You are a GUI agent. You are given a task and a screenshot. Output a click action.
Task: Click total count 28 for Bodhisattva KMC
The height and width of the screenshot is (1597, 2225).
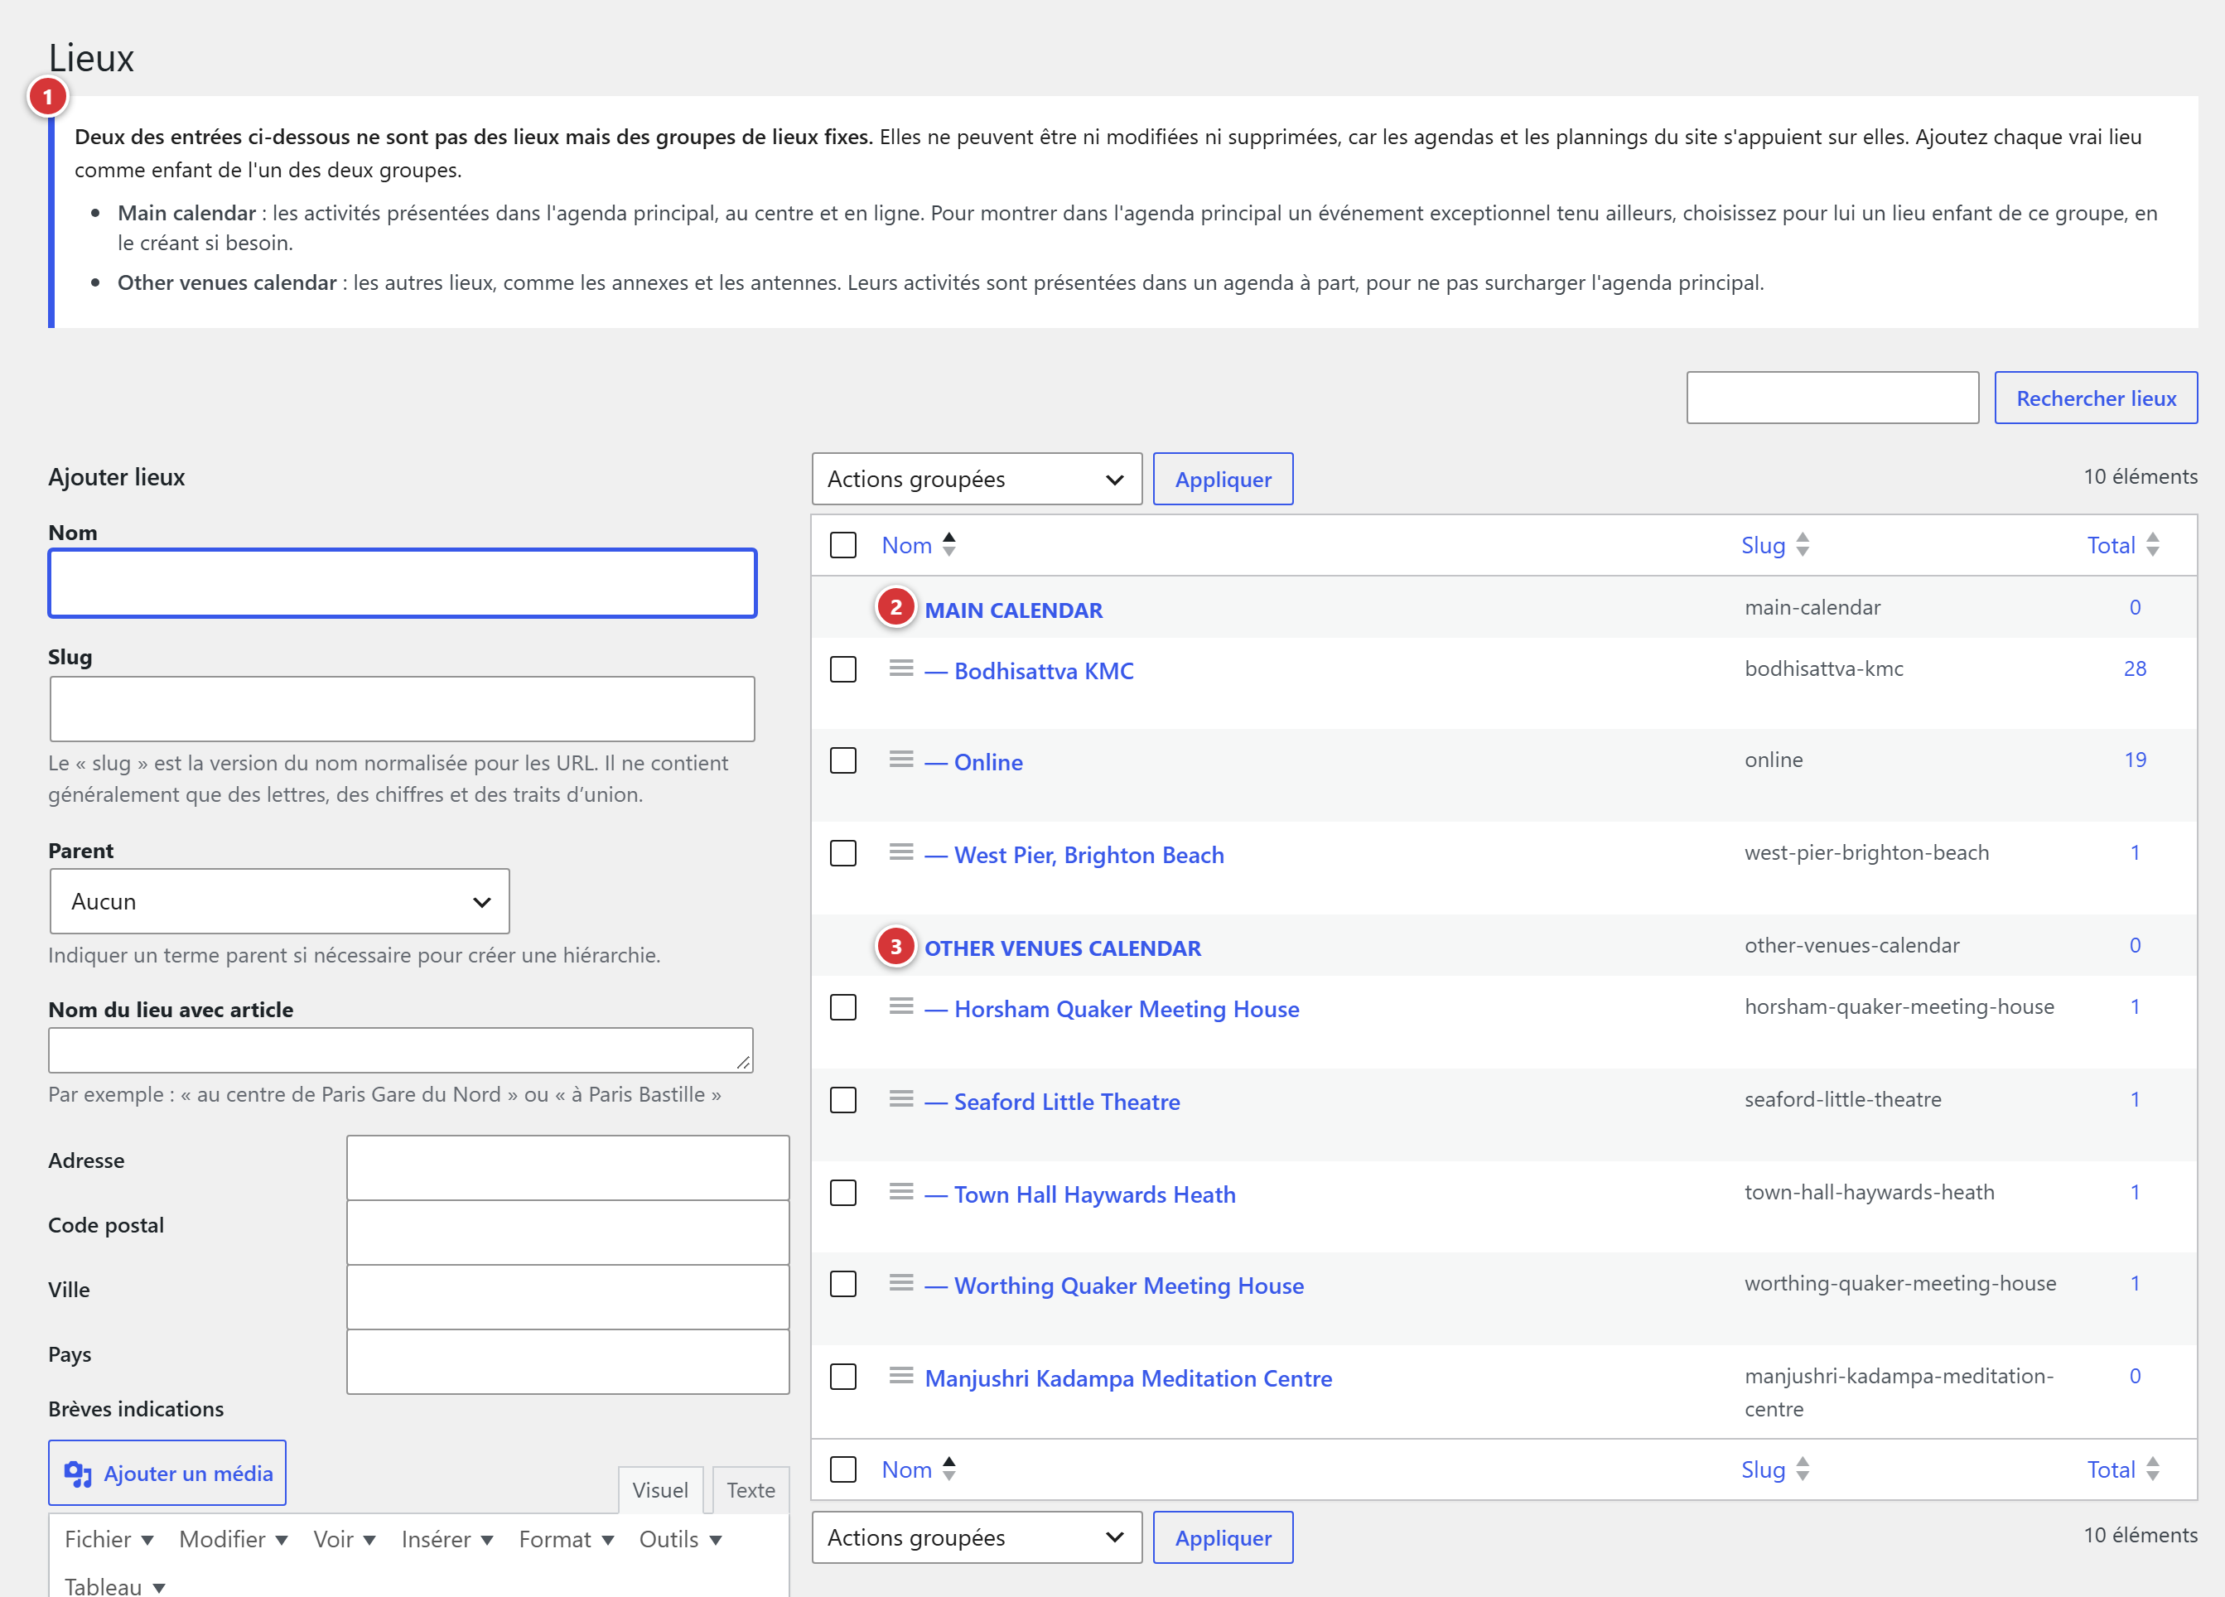coord(2135,669)
